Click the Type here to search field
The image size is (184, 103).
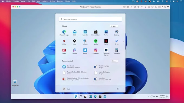click(90, 19)
